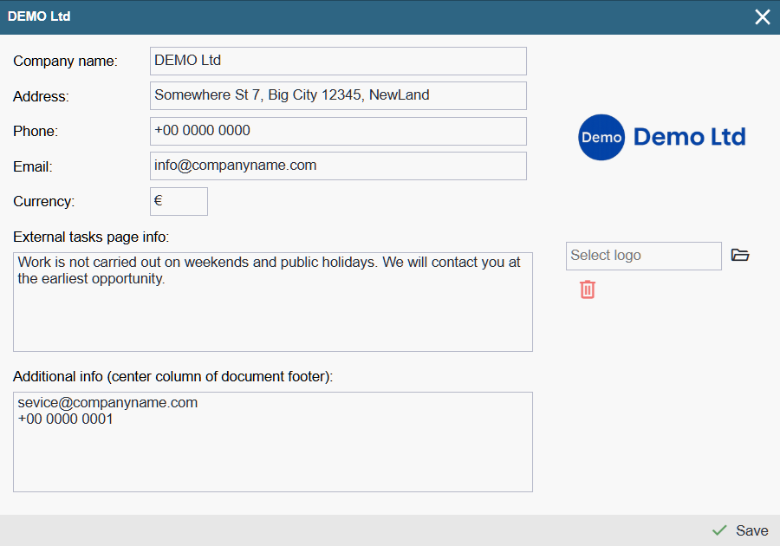
Task: Click the Email input containing info@companyname.com
Action: 338,166
